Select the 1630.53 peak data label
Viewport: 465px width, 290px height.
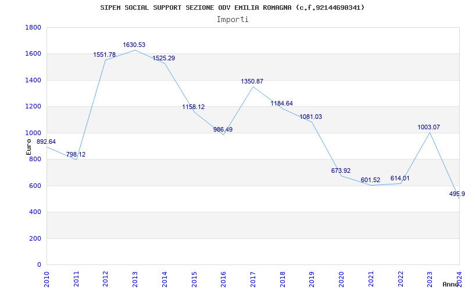(x=134, y=45)
